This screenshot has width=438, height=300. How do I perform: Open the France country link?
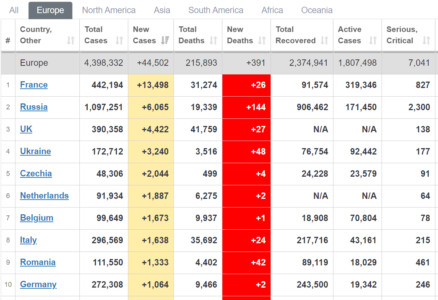pyautogui.click(x=34, y=85)
